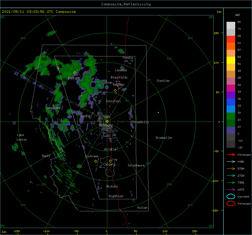Viewport: 252px width, 235px height.
Task: Click the Composite_Reflectivity title
Action: point(126,4)
